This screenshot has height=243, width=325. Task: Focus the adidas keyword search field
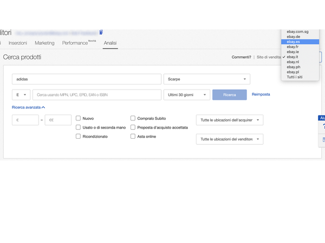click(x=87, y=79)
